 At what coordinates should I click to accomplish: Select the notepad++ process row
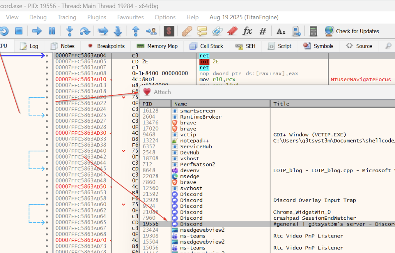[x=194, y=141]
